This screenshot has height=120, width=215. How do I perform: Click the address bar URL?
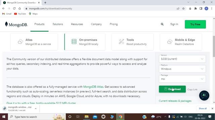50,8
